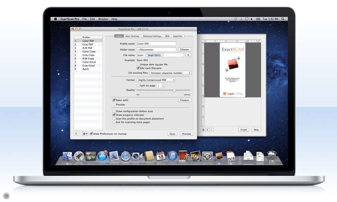Disable Show progress indicator

114,115
